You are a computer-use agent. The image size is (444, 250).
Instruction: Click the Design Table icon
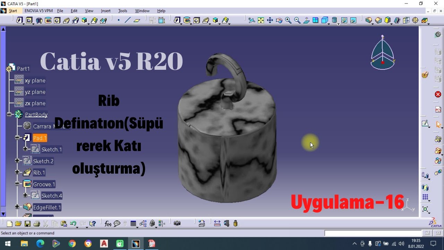click(x=134, y=224)
